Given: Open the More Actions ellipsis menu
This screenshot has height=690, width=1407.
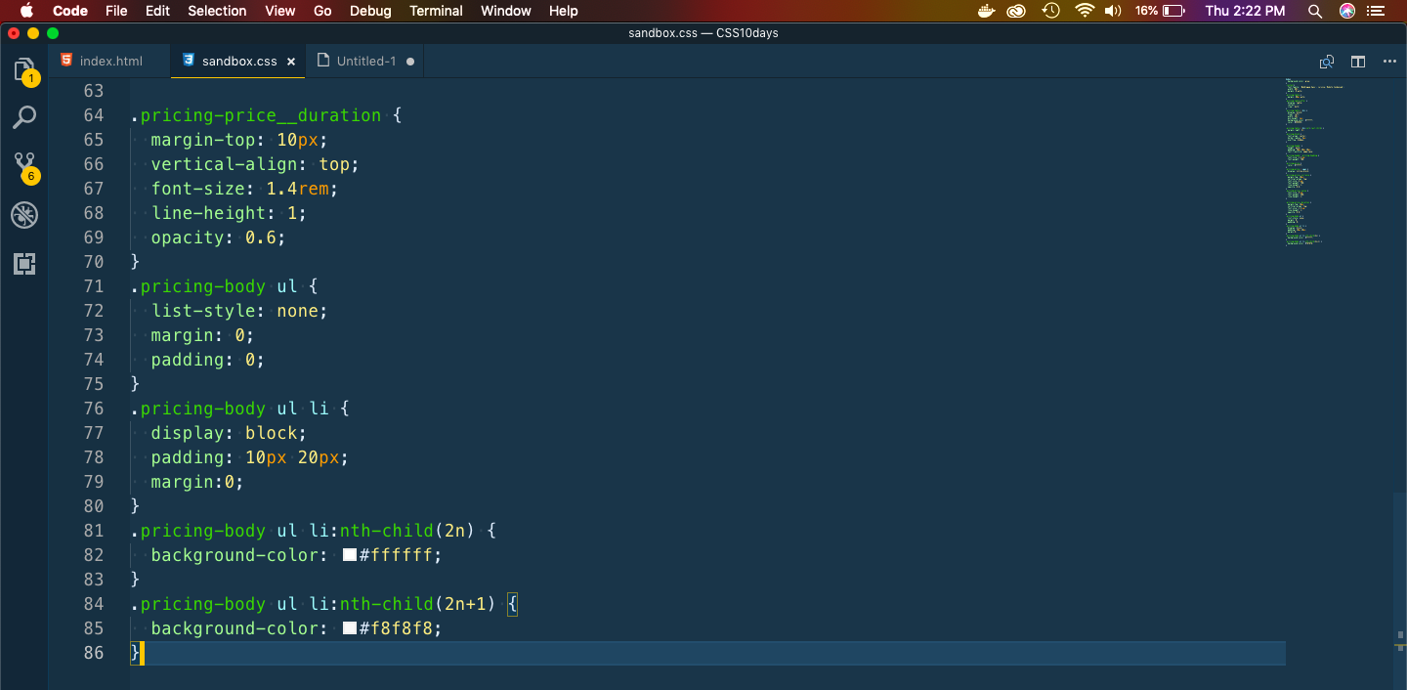Looking at the screenshot, I should [1389, 61].
